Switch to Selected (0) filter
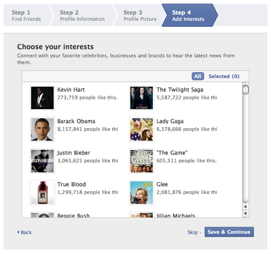This screenshot has width=271, height=254. click(224, 77)
